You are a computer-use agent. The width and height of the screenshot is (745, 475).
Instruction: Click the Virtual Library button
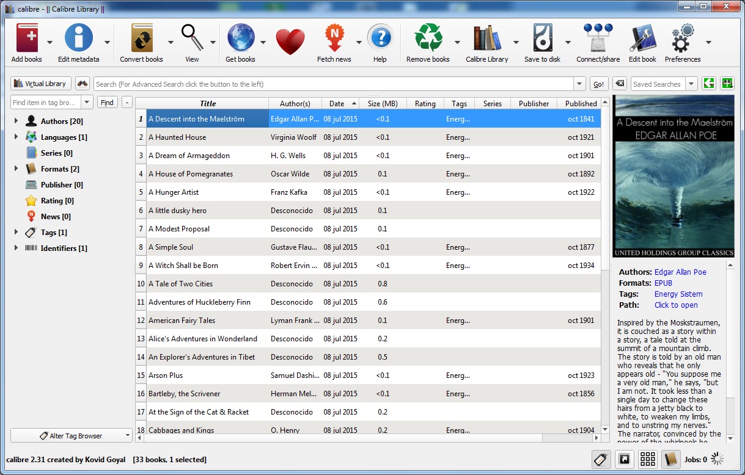tap(40, 83)
